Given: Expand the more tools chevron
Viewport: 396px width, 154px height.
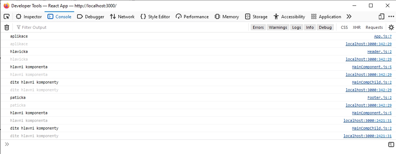Looking at the screenshot, I should [x=349, y=17].
